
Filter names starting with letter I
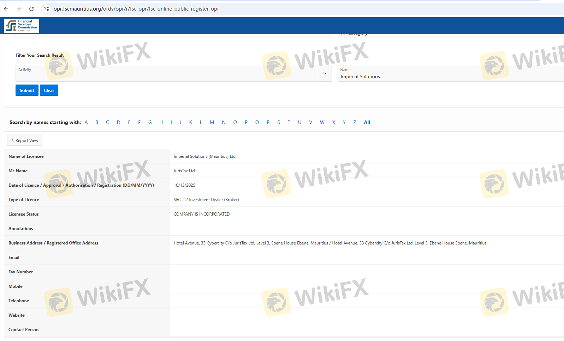click(171, 122)
